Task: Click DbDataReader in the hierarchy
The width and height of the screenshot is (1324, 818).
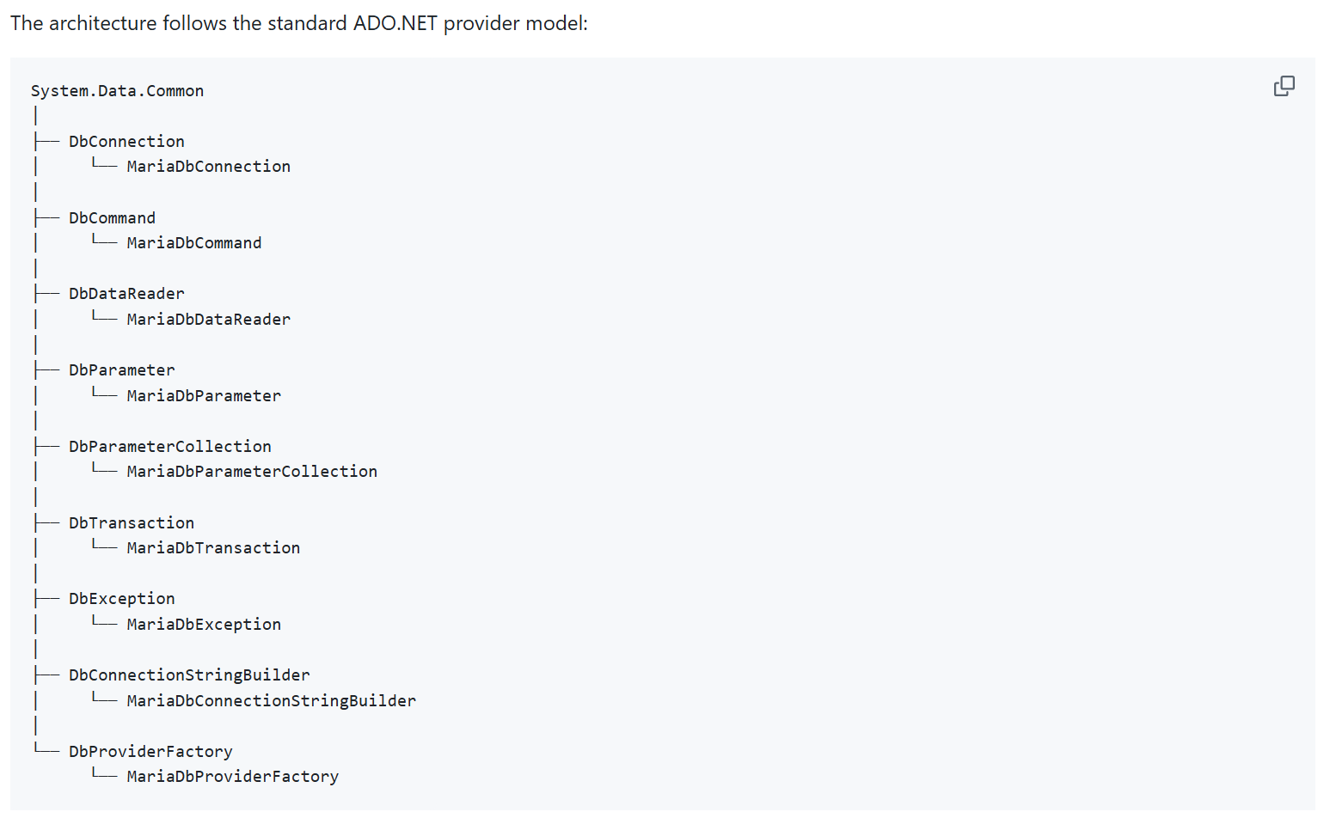Action: pos(126,294)
